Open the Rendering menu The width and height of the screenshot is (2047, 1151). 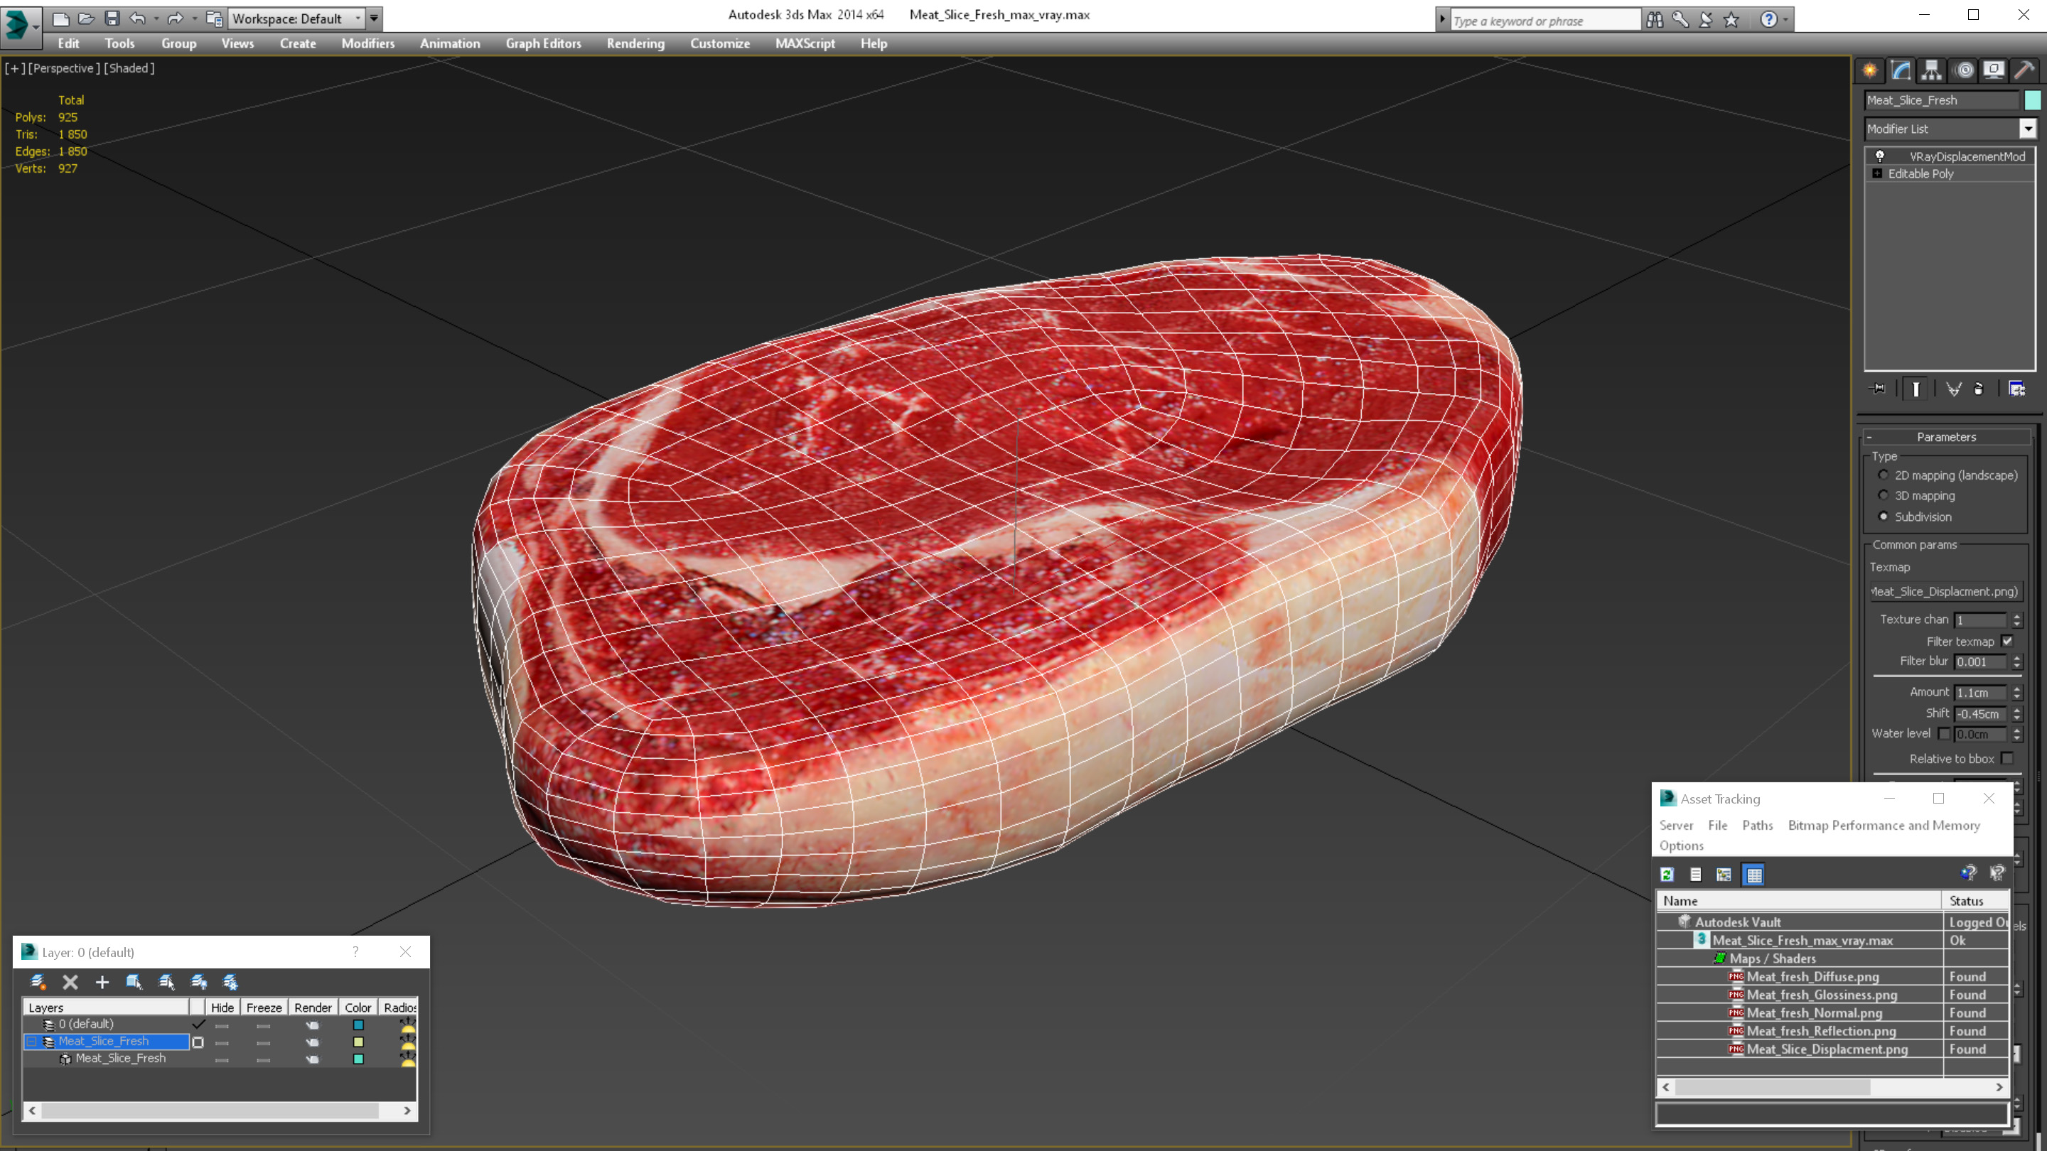click(635, 43)
